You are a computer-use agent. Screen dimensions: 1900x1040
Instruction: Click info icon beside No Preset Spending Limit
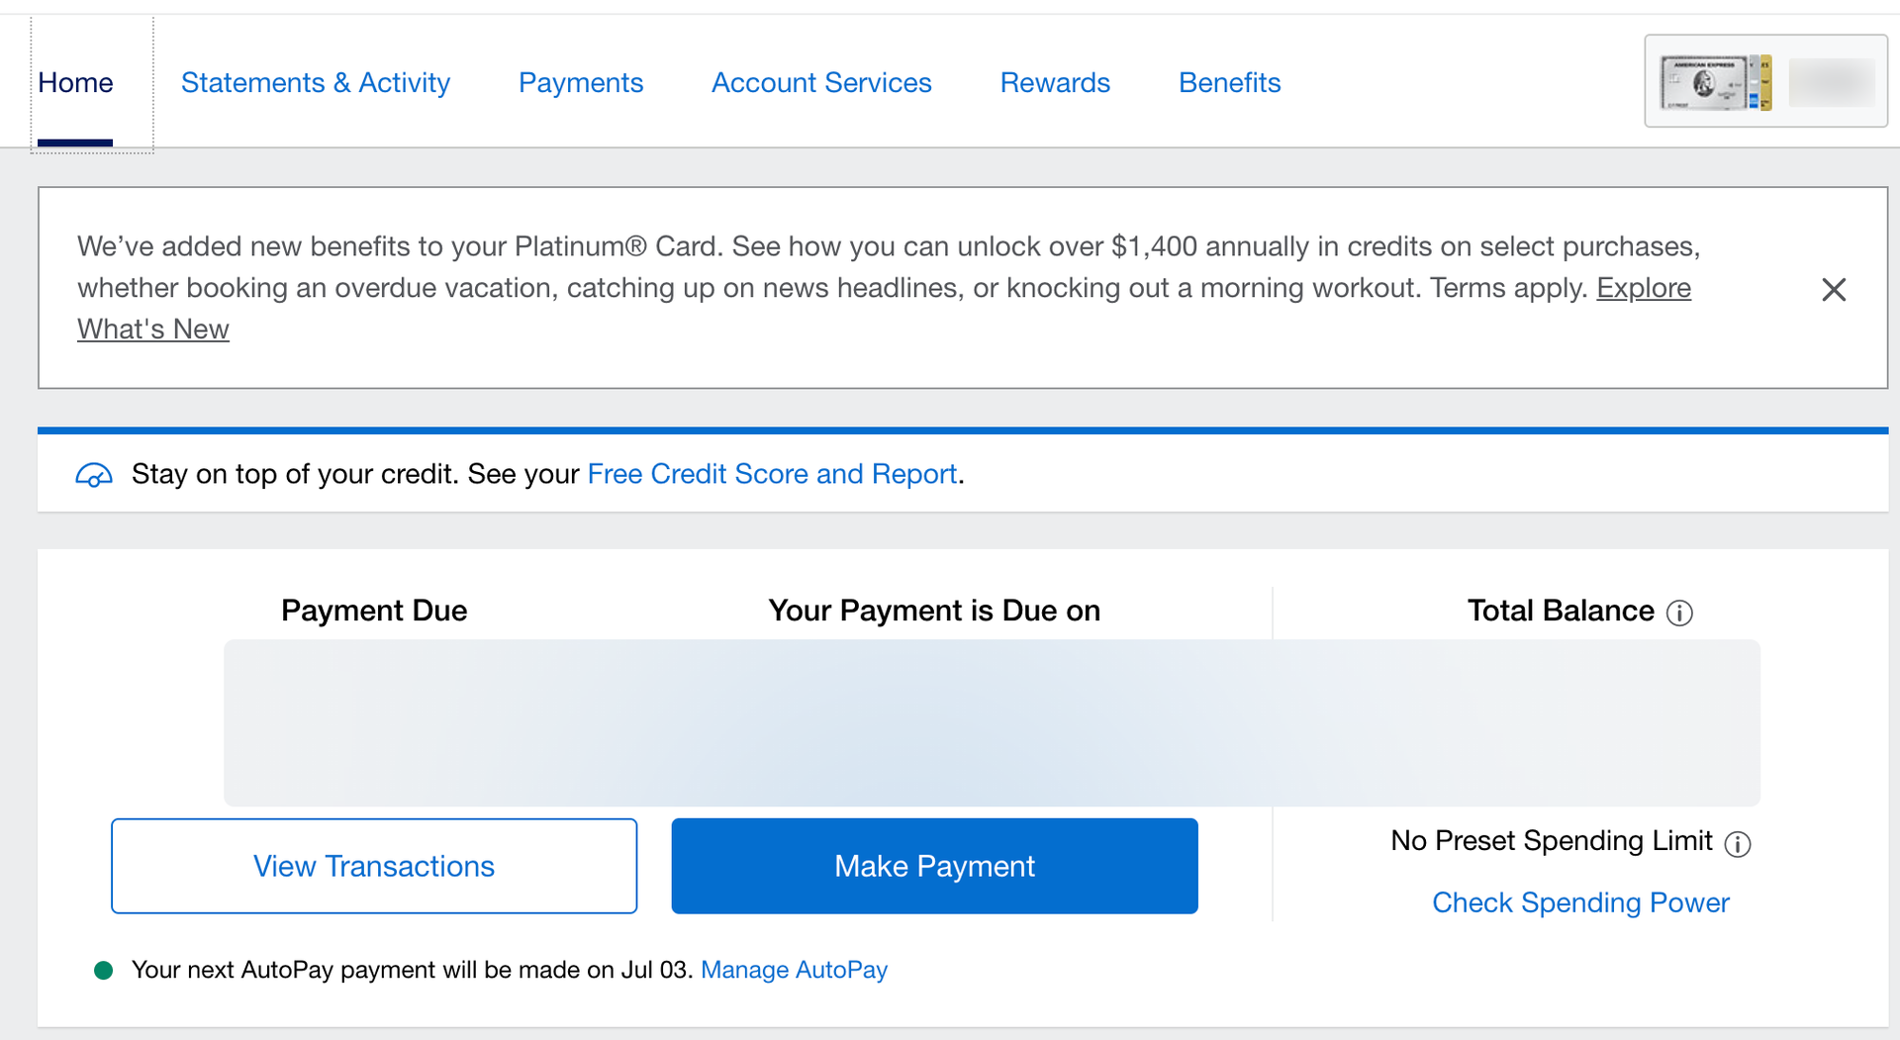1740,844
